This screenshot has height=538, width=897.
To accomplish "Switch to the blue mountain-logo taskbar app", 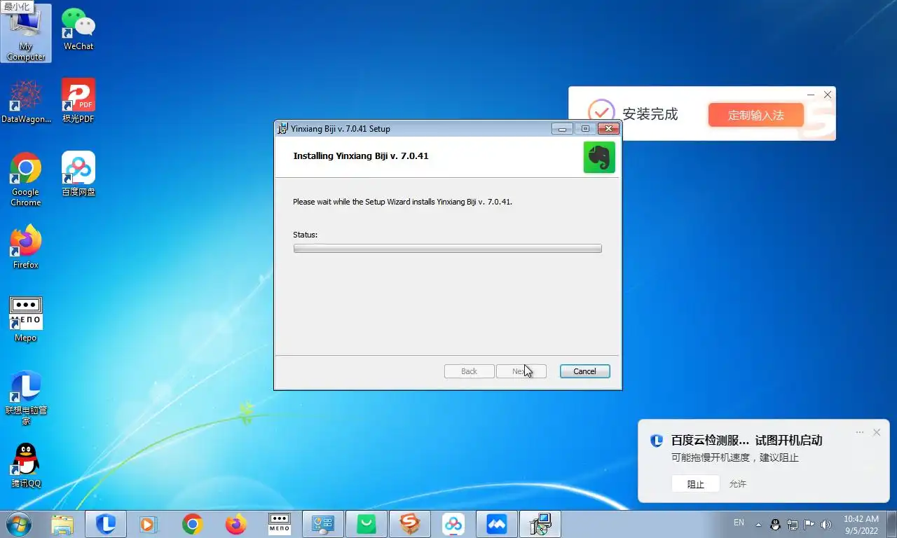I will coord(497,524).
